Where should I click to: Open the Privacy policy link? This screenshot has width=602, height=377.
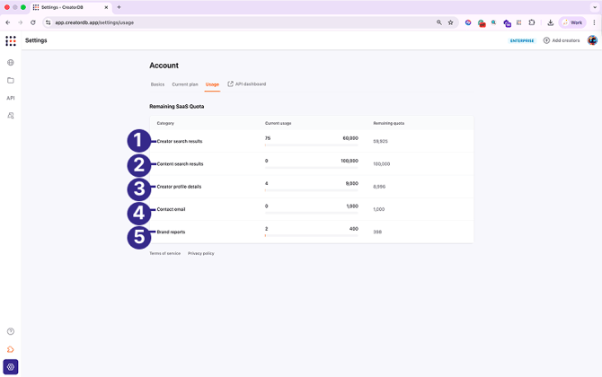[x=201, y=253]
